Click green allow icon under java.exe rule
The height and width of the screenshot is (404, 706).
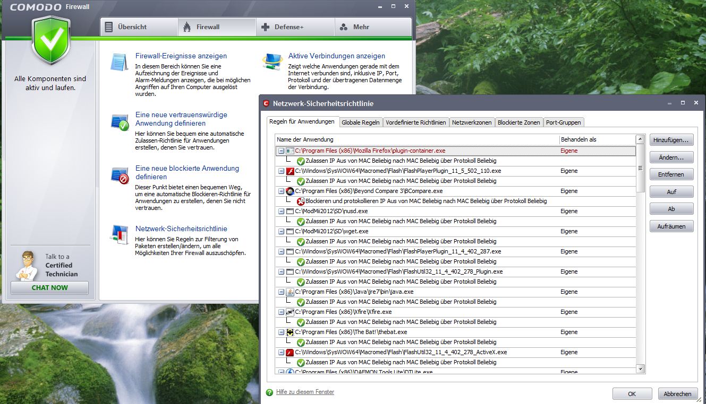click(x=301, y=302)
